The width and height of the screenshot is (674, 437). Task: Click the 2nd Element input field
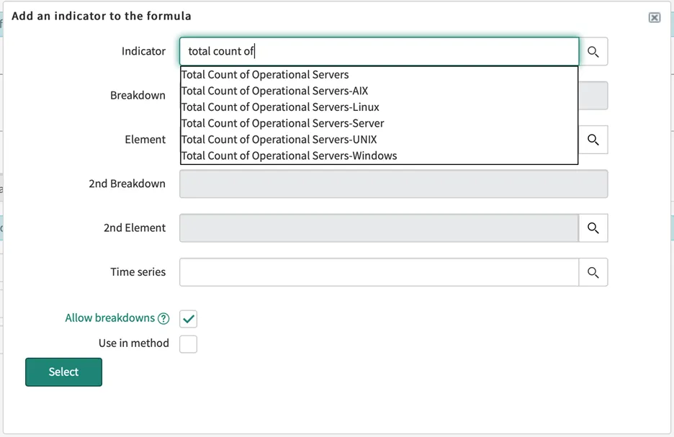[379, 228]
